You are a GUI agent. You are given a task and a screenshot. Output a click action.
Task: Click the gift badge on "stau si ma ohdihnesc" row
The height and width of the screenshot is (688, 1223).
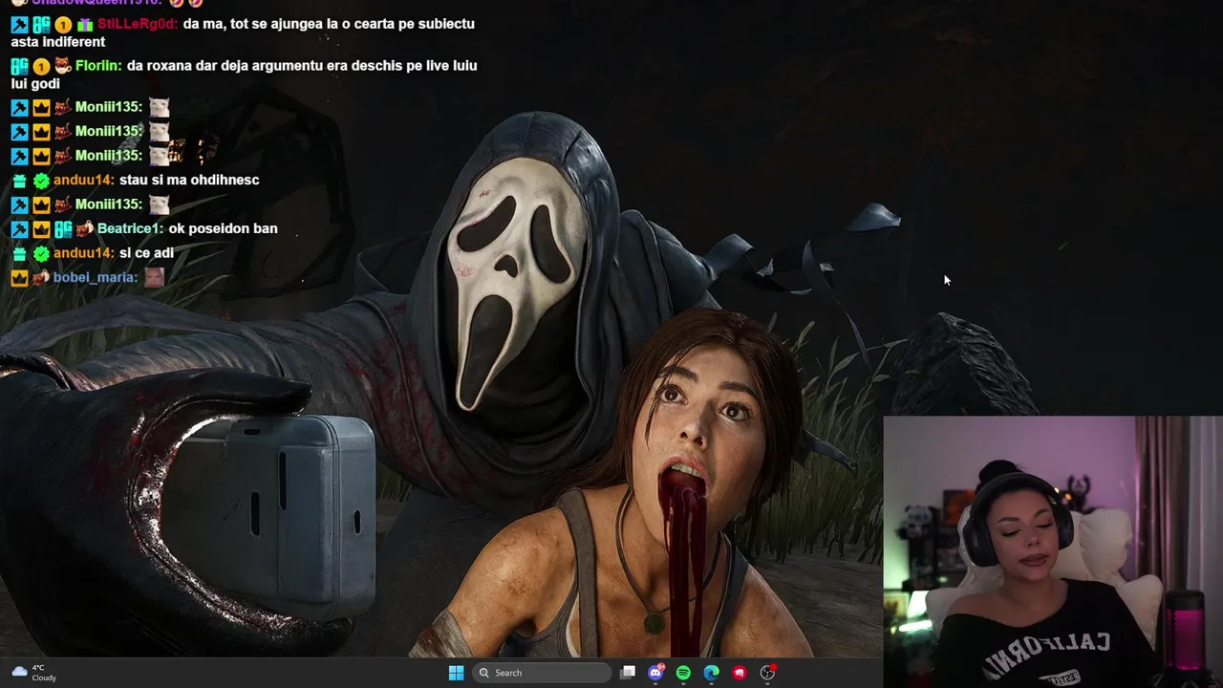pos(19,181)
